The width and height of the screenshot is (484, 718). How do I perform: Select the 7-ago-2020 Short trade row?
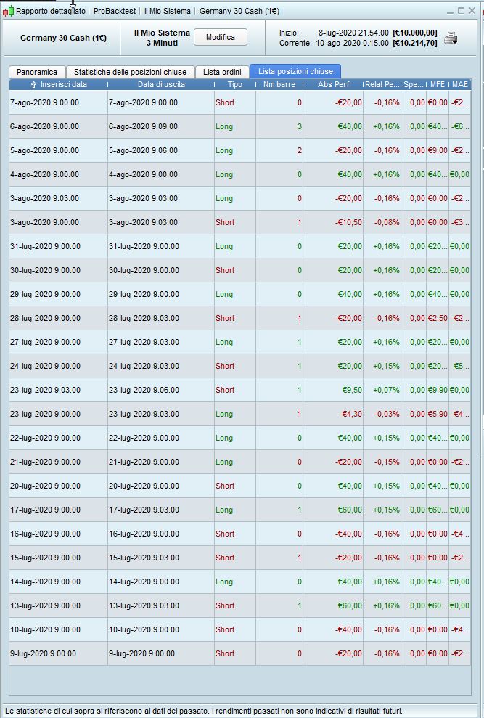click(x=145, y=102)
